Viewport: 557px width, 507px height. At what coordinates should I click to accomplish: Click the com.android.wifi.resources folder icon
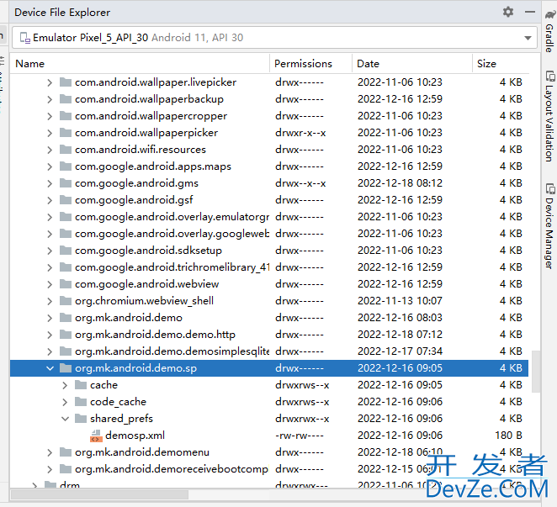tap(66, 150)
